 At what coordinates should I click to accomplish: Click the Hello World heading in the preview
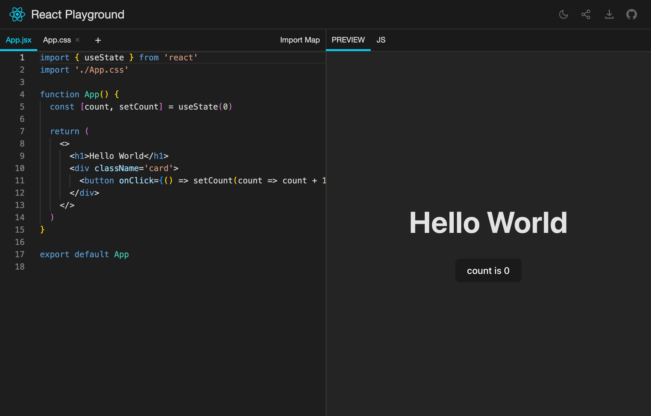coord(488,223)
